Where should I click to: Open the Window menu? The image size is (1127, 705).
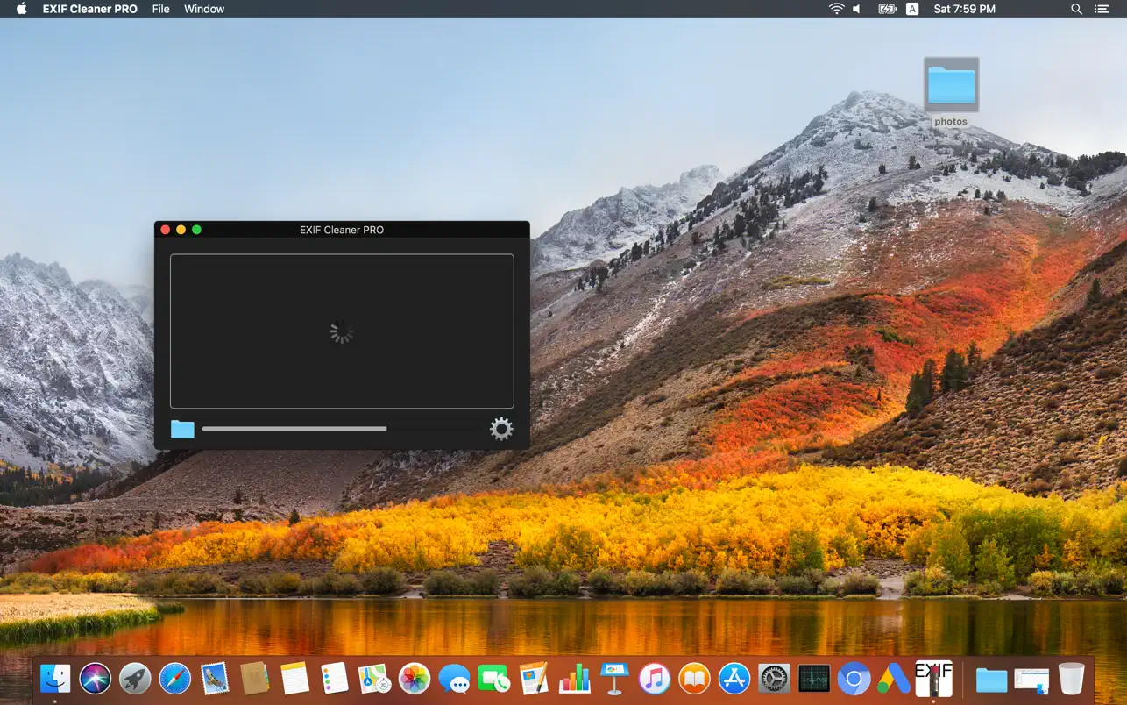pos(203,9)
